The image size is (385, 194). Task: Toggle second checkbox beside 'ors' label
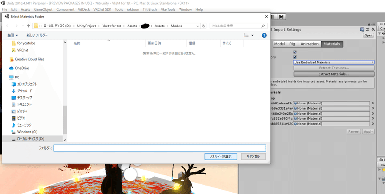(x=295, y=57)
